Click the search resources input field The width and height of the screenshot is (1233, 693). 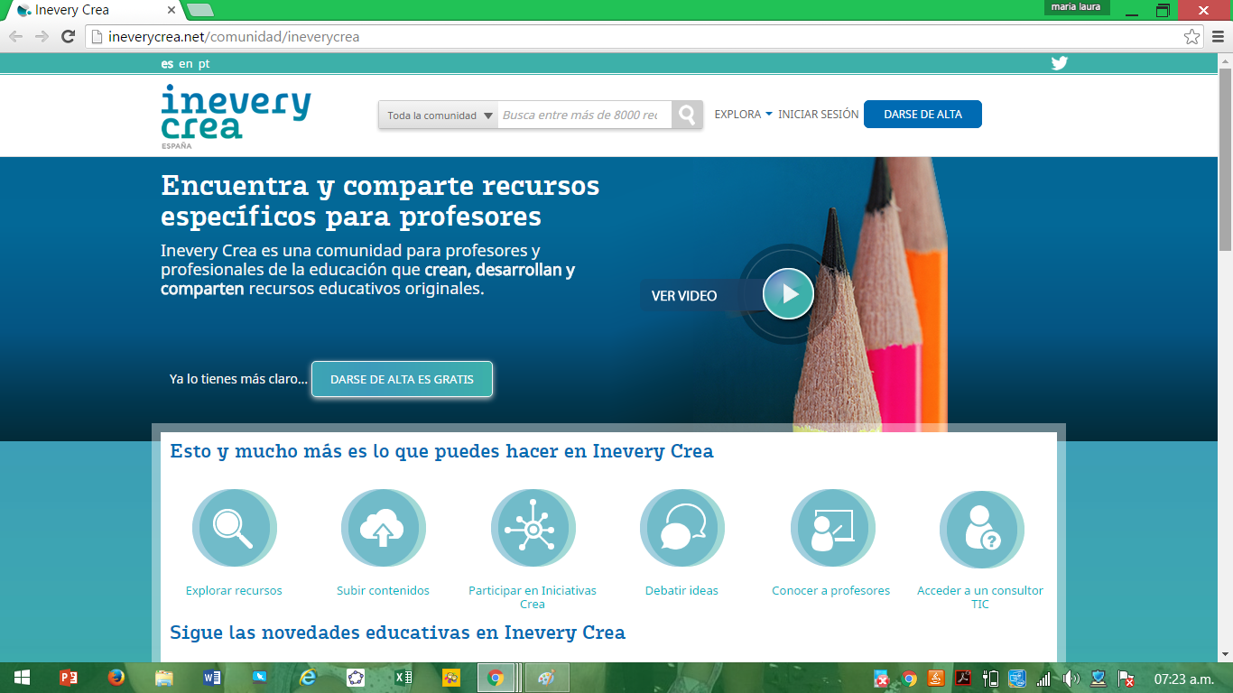pyautogui.click(x=585, y=115)
